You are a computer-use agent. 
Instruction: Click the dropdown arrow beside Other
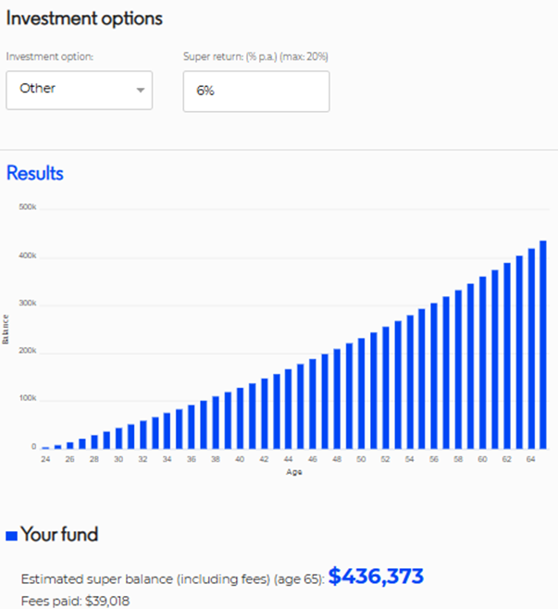(141, 91)
